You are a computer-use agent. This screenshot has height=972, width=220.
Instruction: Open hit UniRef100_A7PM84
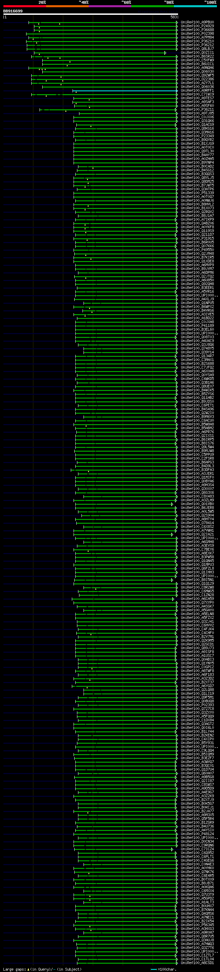(197, 37)
